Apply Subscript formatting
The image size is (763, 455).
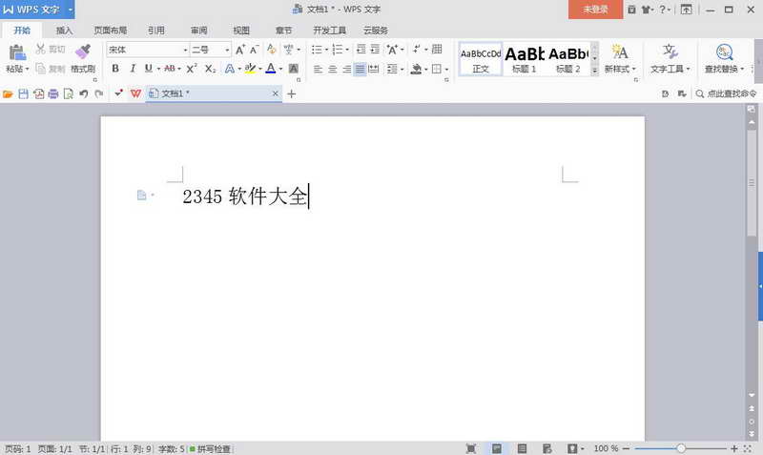click(x=210, y=69)
